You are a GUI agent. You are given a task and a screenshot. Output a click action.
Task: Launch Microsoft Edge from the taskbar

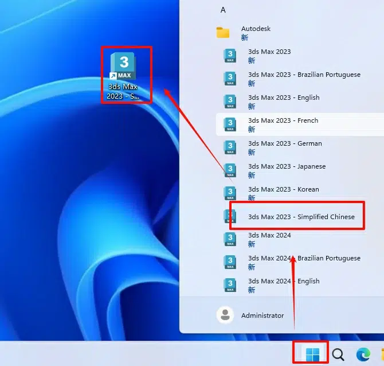pos(363,355)
